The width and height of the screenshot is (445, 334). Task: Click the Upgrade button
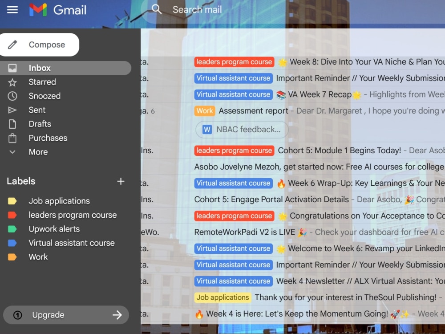66,315
